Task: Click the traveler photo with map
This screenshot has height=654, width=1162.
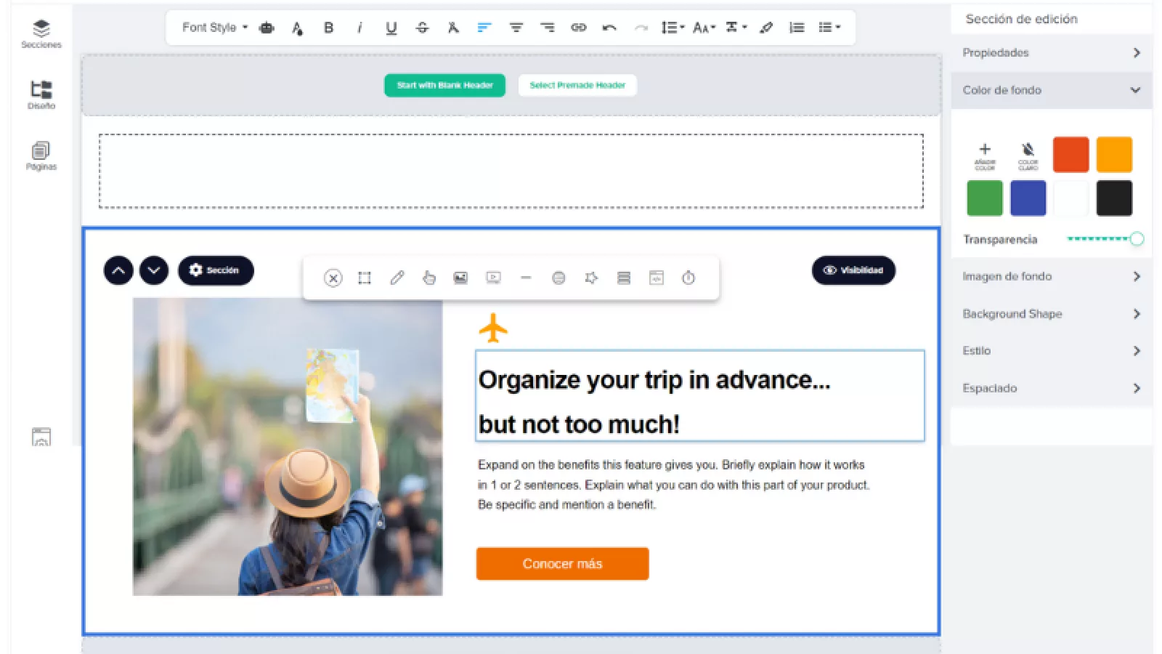Action: click(288, 446)
